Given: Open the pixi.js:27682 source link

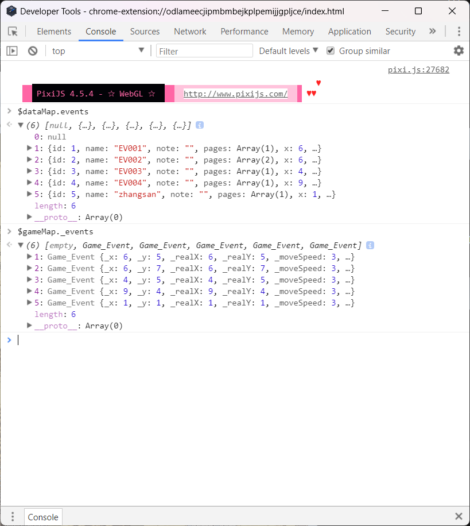Looking at the screenshot, I should click(x=418, y=70).
